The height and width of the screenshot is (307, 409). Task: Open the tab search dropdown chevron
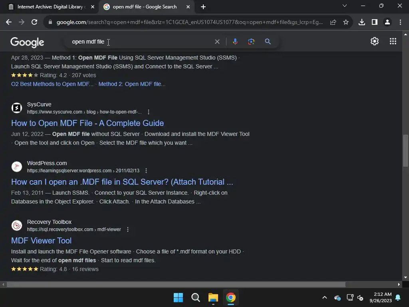(345, 6)
